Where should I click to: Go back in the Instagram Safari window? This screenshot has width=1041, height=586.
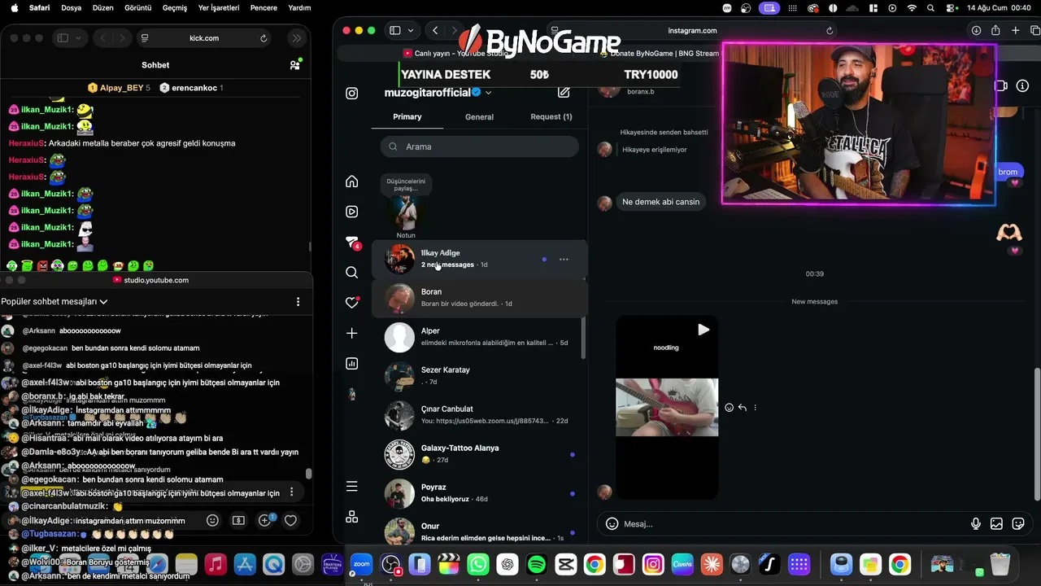tap(436, 30)
